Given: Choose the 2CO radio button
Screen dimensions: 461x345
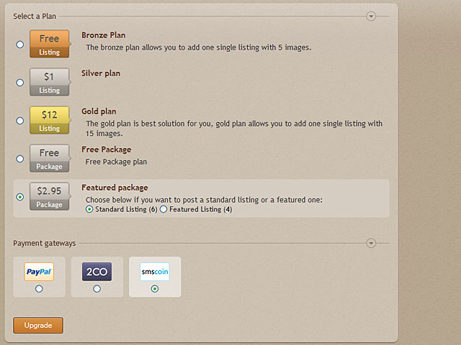Looking at the screenshot, I should [97, 289].
